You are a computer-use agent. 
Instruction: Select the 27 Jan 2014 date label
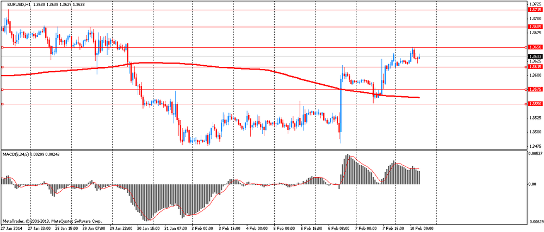[x=10, y=229]
